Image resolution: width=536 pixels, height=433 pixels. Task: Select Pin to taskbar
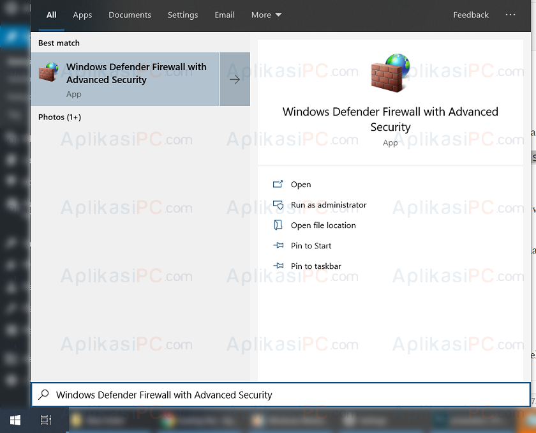tap(315, 266)
